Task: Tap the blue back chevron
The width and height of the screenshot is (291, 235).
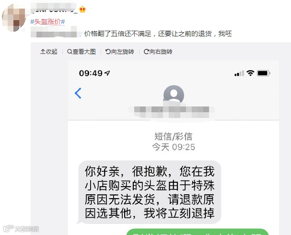Action: [78, 93]
